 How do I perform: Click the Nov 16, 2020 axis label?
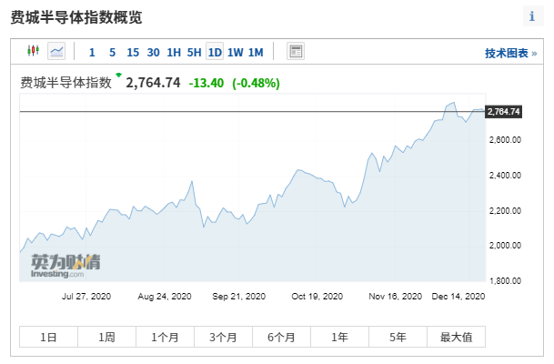(396, 296)
